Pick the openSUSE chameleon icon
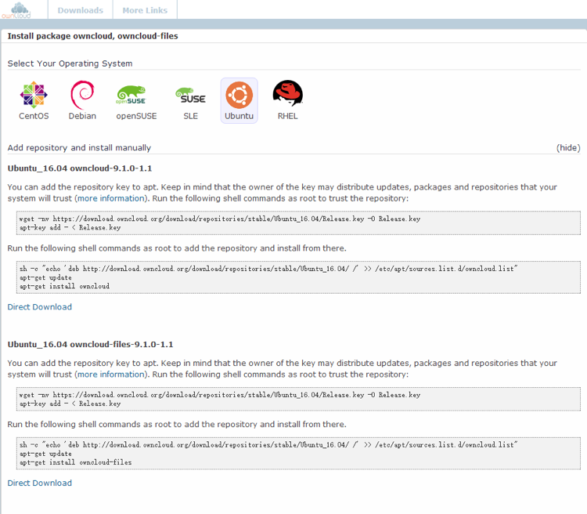Screen dimensions: 587x514 pos(131,96)
